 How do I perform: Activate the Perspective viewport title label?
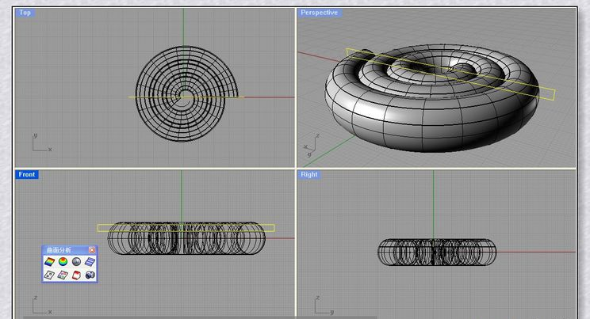(x=319, y=13)
